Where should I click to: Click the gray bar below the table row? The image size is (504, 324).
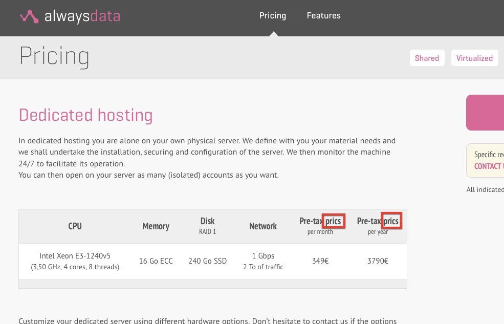coord(212,284)
